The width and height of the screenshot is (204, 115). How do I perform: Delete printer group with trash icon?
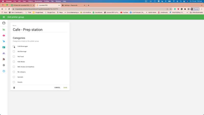pyautogui.click(x=14, y=88)
